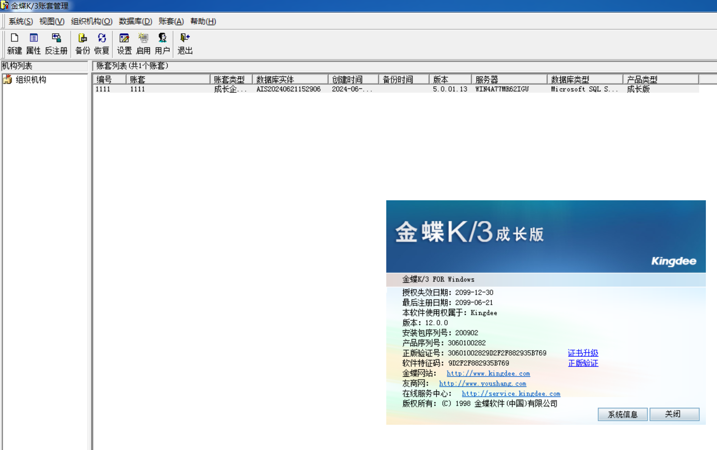
Task: Open the Users (用户) toolbar icon
Action: point(162,43)
